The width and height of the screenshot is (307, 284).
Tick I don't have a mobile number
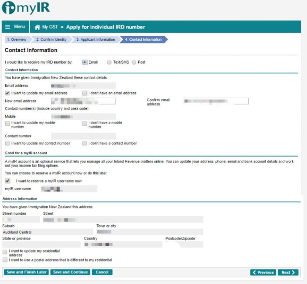84,123
